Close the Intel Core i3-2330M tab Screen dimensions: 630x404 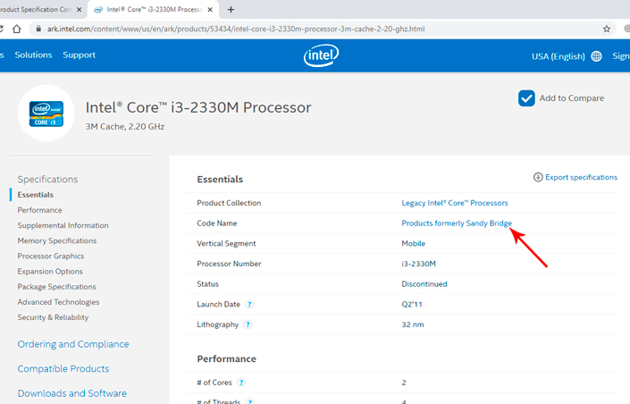click(210, 10)
